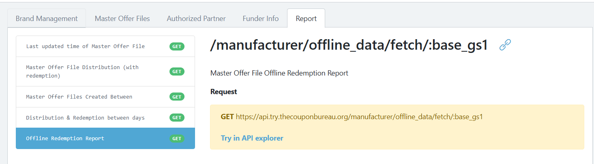Click GET badge for Distribution & Redemption between days
The height and width of the screenshot is (164, 594).
(x=177, y=118)
